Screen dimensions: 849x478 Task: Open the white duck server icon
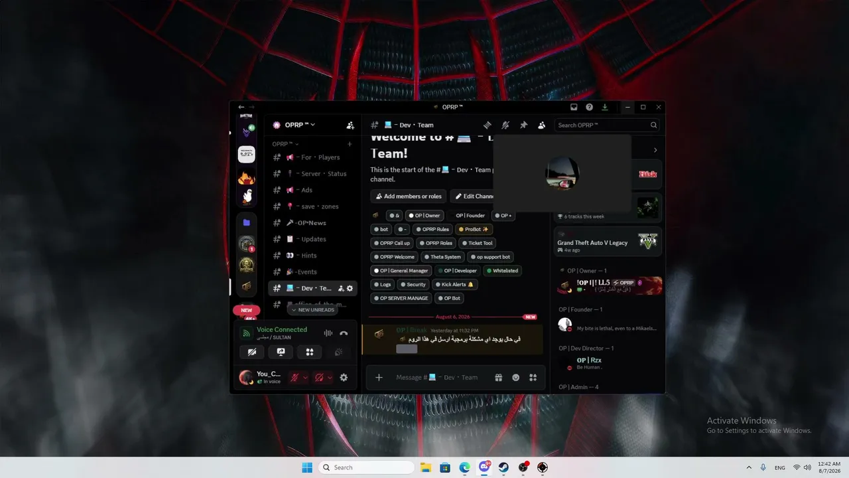click(x=247, y=196)
